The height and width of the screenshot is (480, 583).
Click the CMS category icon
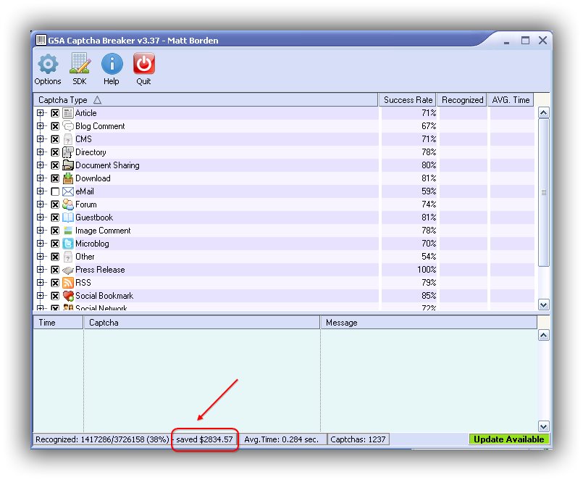[67, 139]
